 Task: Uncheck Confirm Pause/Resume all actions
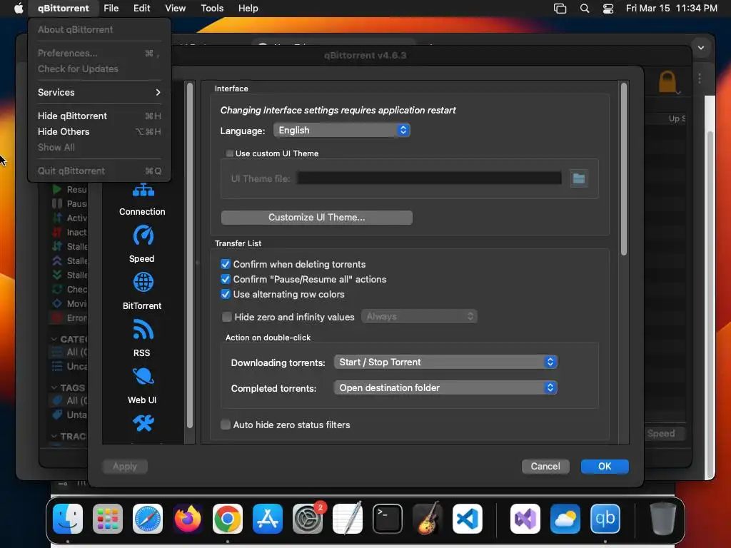click(x=226, y=279)
